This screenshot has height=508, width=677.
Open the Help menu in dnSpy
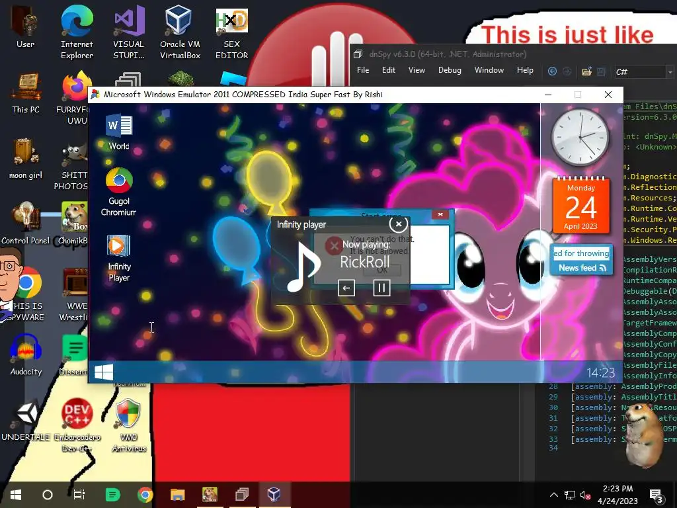[x=525, y=70]
